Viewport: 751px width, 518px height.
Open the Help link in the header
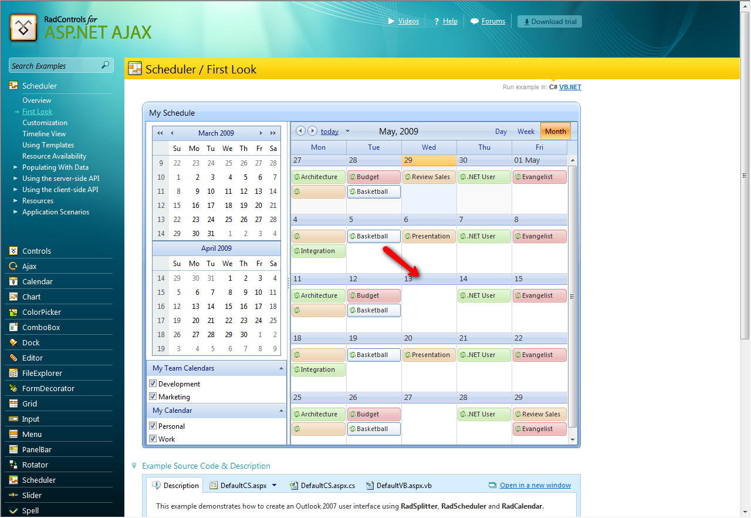[450, 21]
